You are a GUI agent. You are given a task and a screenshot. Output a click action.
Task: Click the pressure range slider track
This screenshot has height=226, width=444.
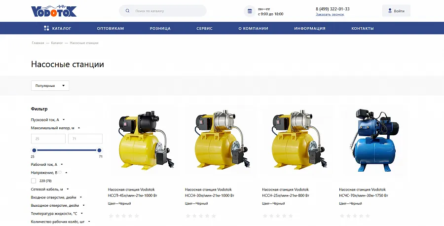67,150
